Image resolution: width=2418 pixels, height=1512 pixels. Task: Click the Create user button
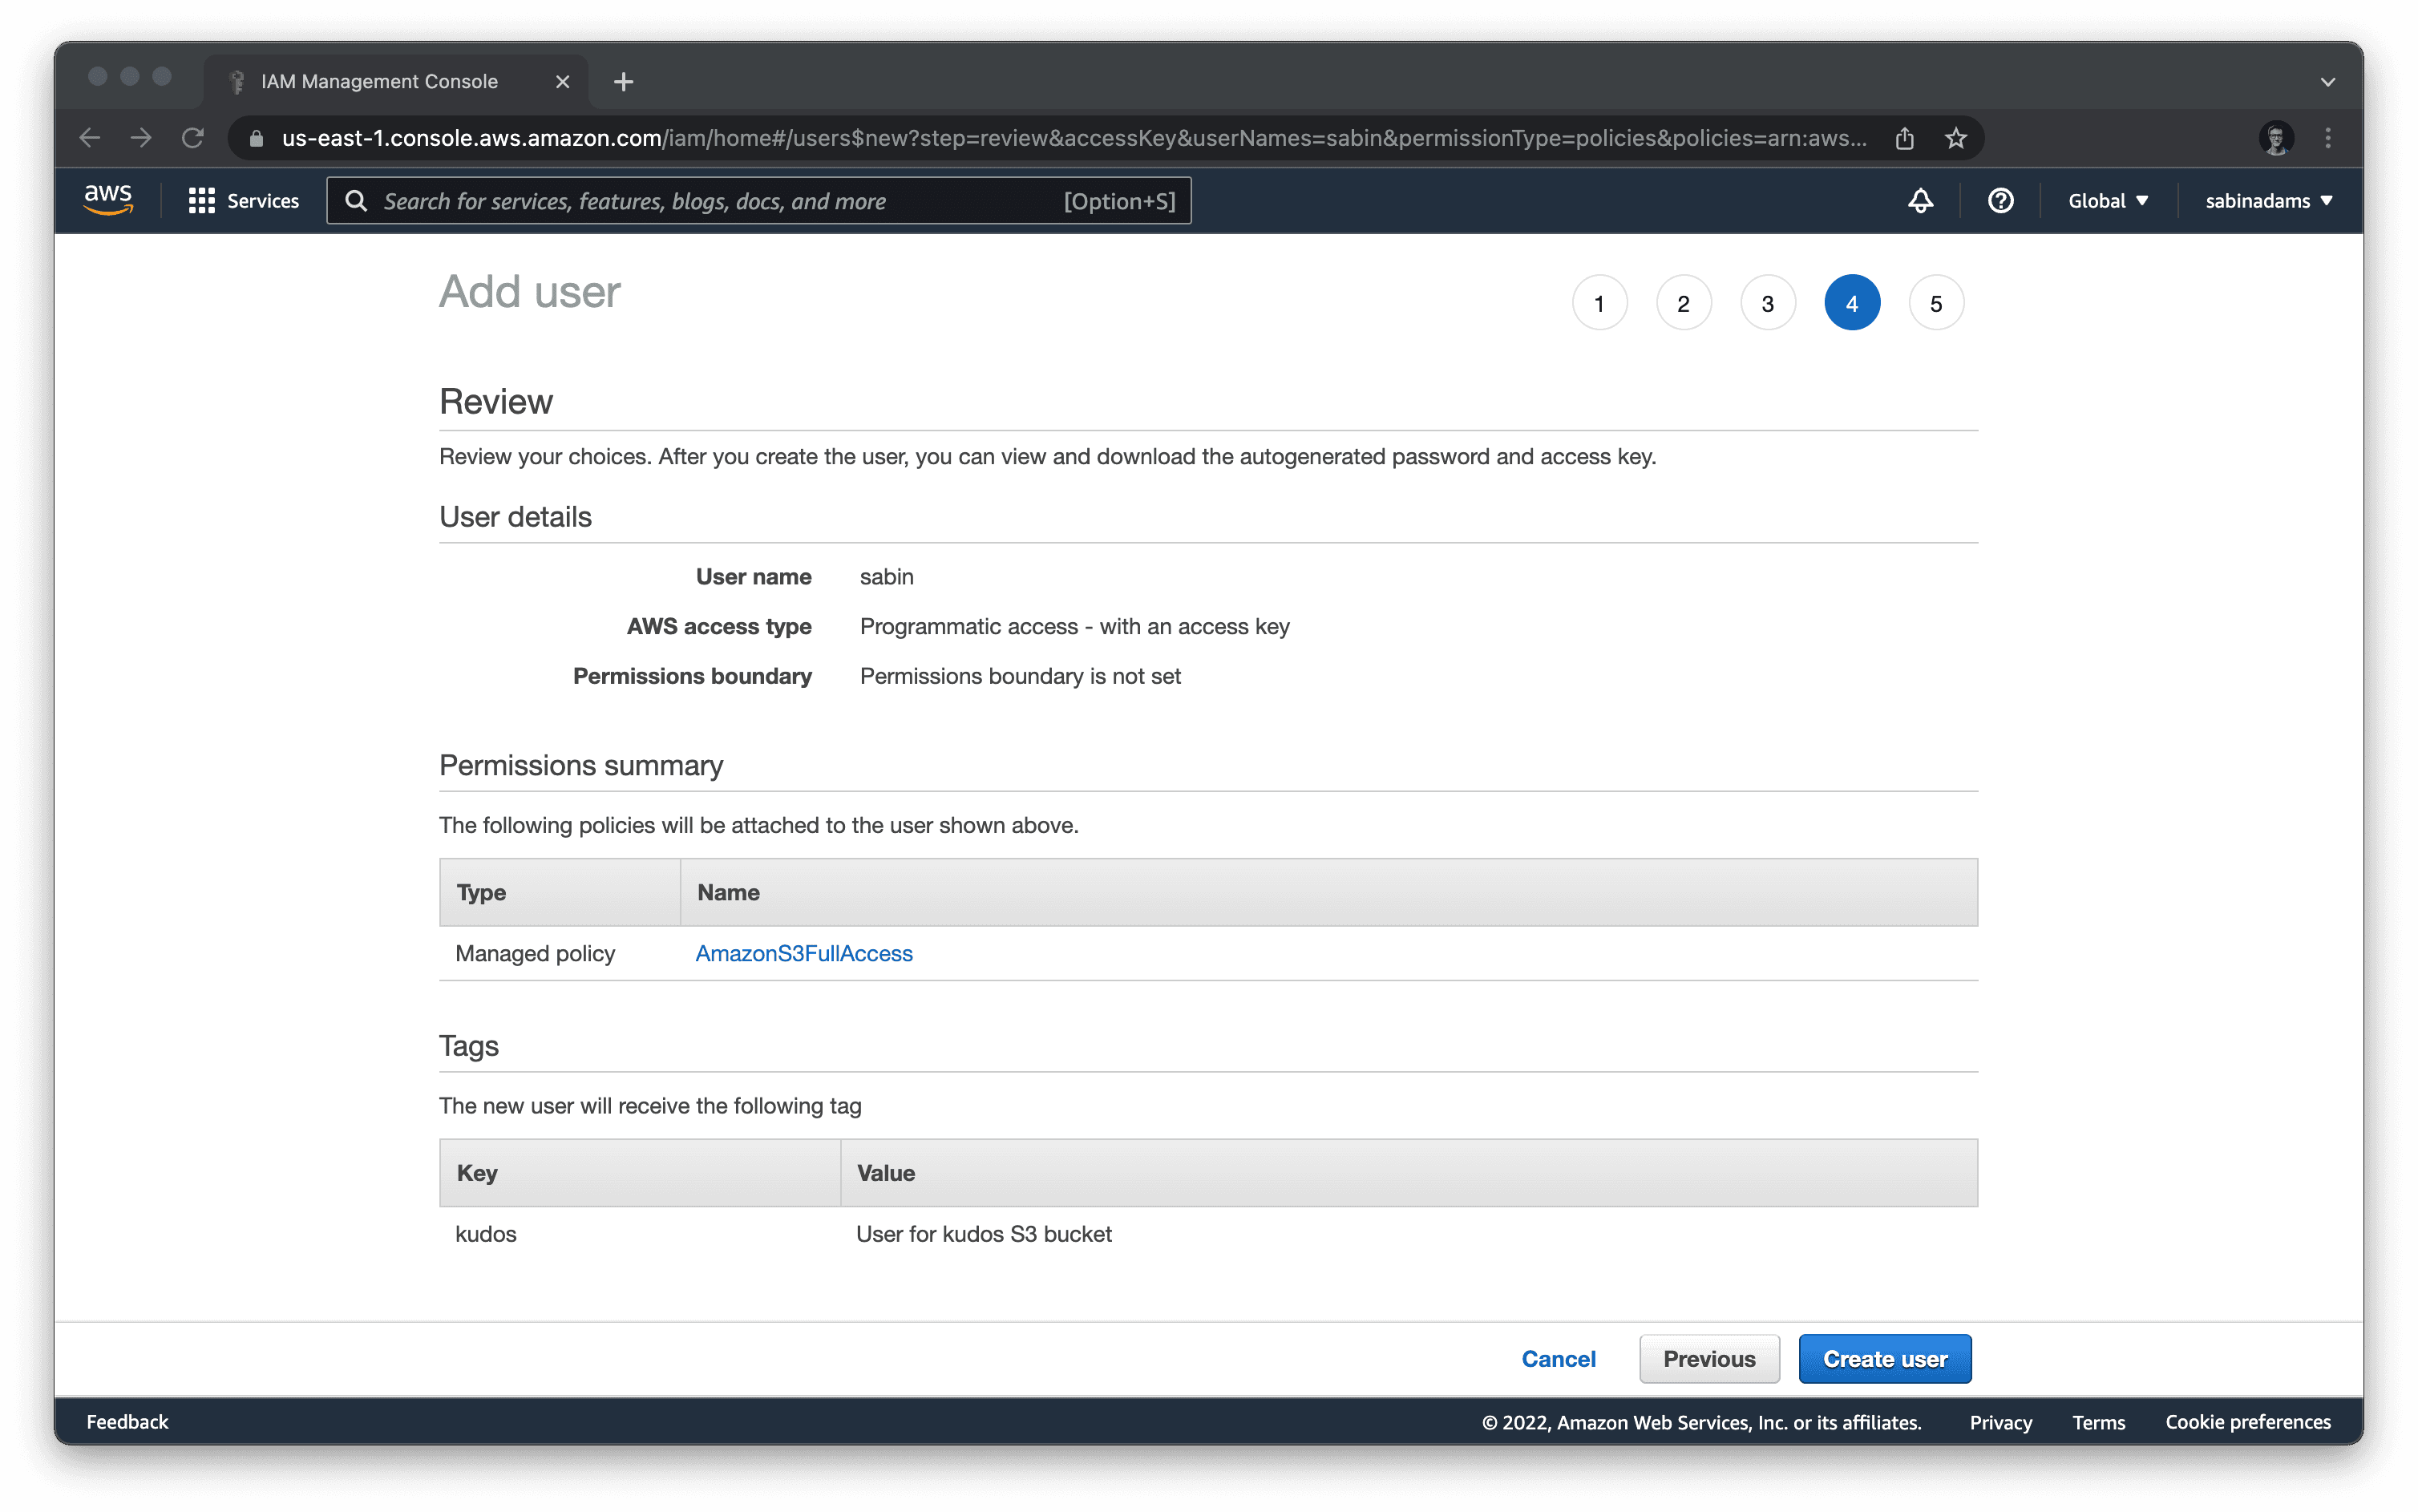[1884, 1359]
